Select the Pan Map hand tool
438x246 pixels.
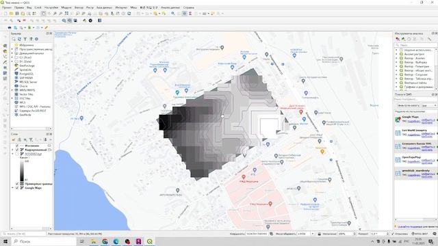[44, 14]
